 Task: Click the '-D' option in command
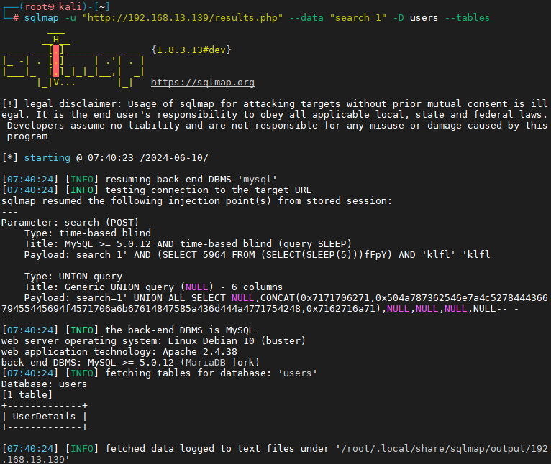(x=398, y=17)
